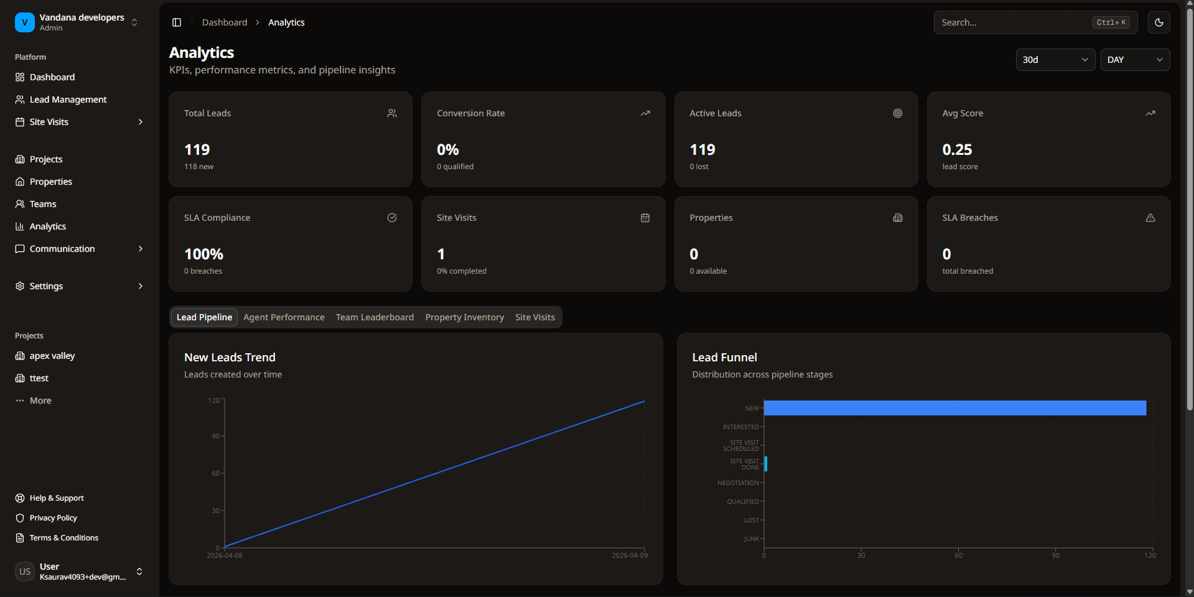Toggle dark mode with the moon icon
This screenshot has height=597, width=1194.
(x=1159, y=22)
